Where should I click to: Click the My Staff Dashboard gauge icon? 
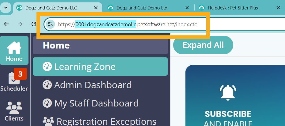[x=47, y=103]
